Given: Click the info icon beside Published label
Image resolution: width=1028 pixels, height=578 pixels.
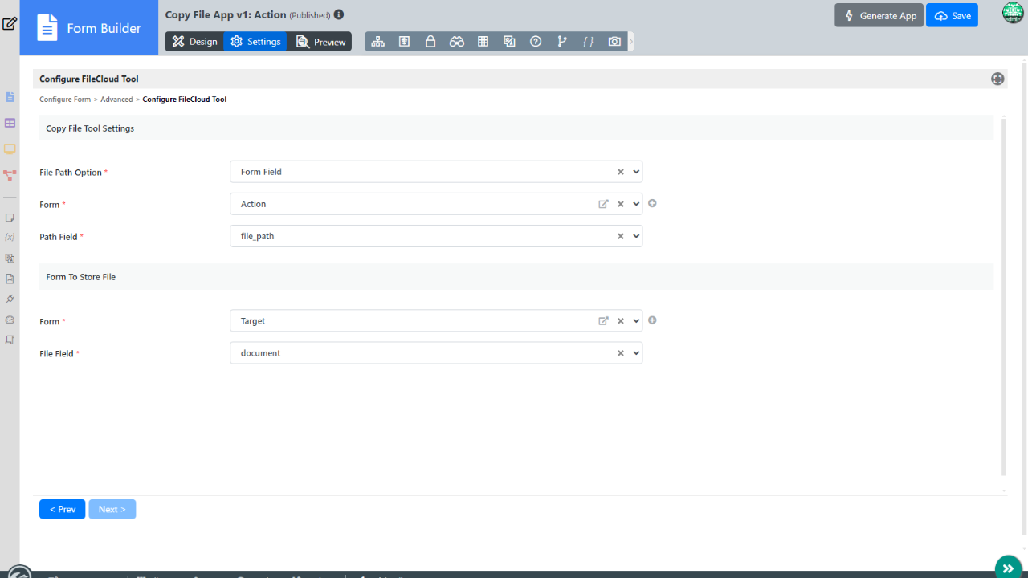Looking at the screenshot, I should (x=339, y=14).
